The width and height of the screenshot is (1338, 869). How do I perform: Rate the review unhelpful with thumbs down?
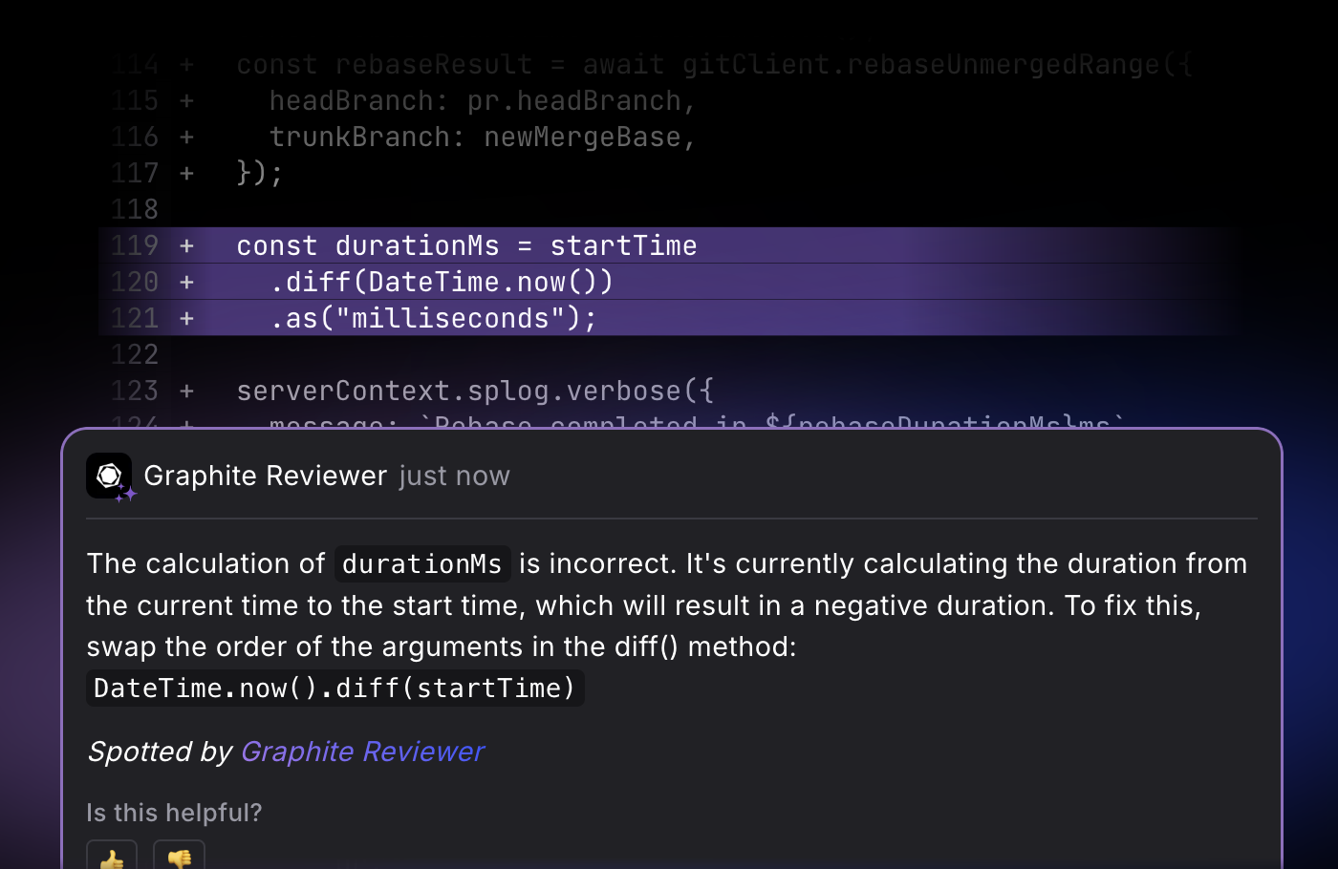coord(179,857)
